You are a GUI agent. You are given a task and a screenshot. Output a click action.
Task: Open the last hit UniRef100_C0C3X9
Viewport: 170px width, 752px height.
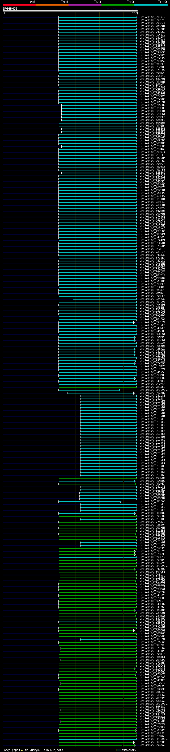[x=152, y=745]
